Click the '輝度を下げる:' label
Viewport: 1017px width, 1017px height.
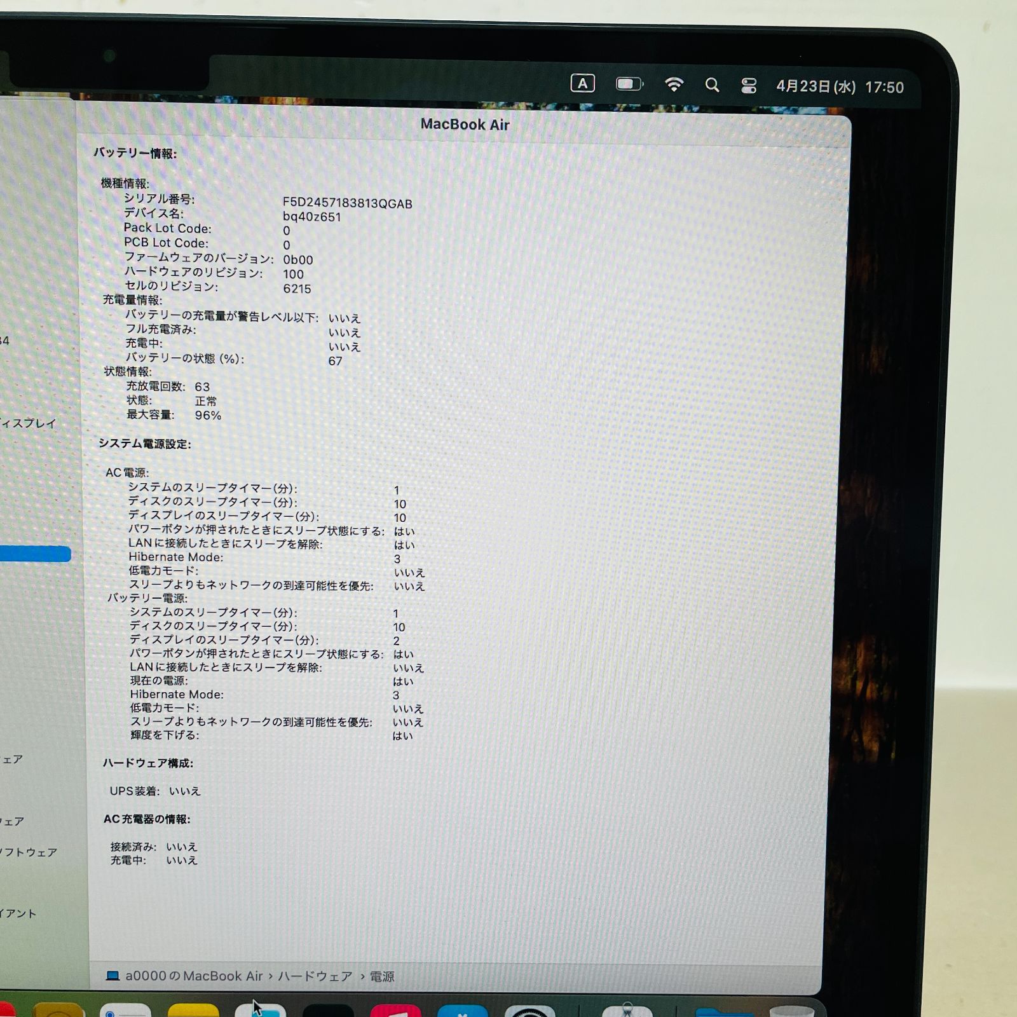coord(165,735)
